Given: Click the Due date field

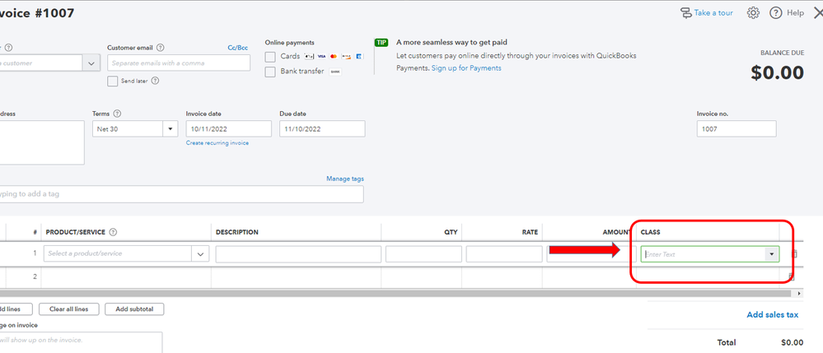Looking at the screenshot, I should [x=322, y=129].
